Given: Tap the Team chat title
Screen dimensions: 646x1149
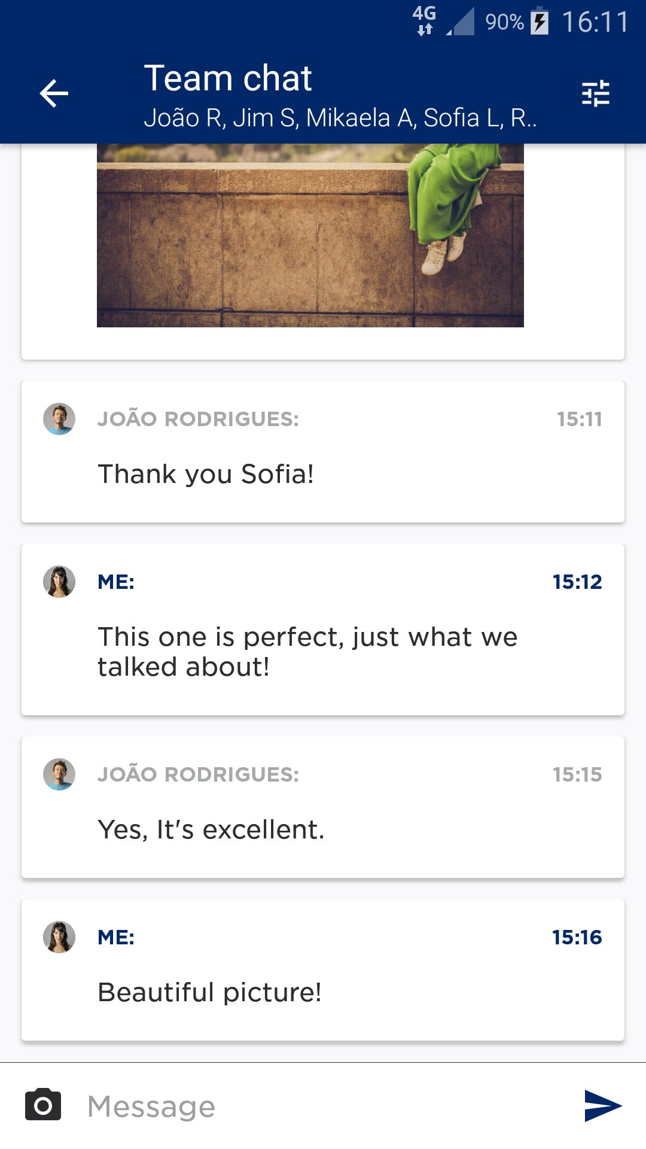Looking at the screenshot, I should click(228, 78).
